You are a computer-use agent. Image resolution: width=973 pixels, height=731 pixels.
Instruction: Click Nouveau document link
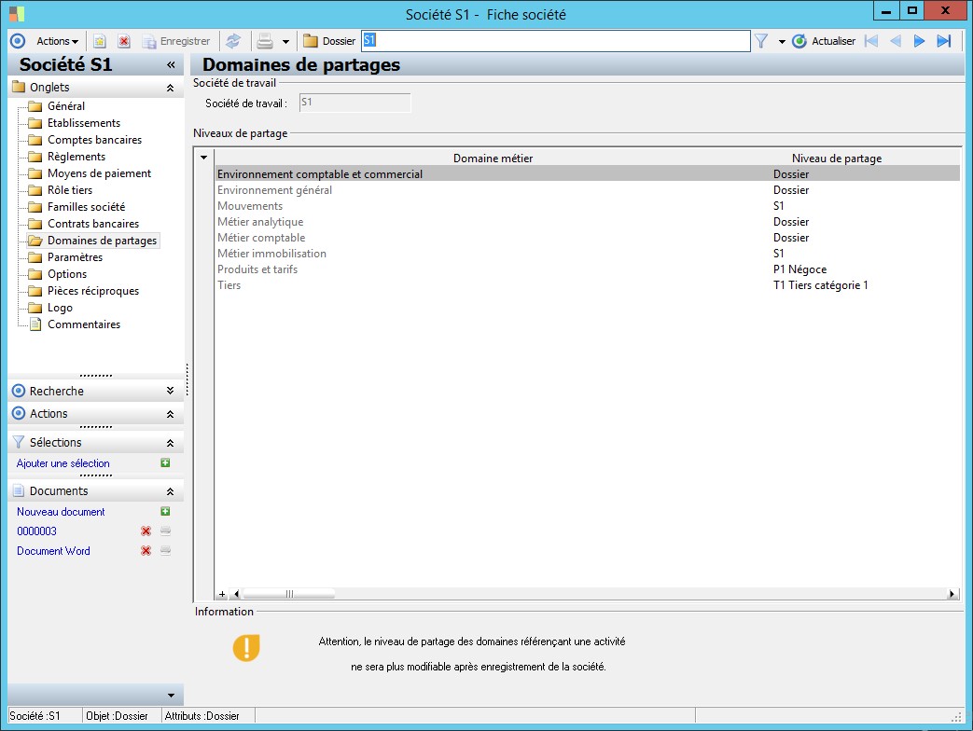click(61, 512)
